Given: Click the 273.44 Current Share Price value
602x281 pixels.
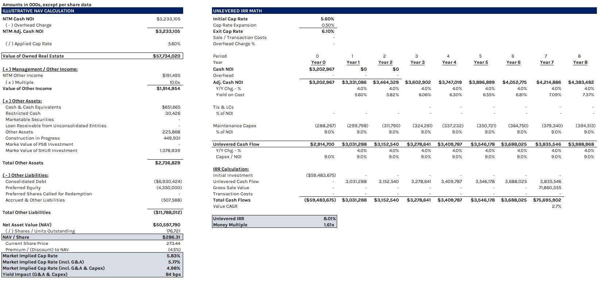Looking at the screenshot, I should (173, 243).
